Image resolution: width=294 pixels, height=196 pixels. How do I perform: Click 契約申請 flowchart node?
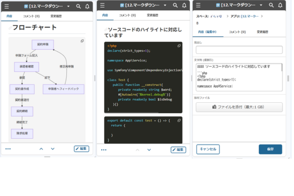pos(43,45)
